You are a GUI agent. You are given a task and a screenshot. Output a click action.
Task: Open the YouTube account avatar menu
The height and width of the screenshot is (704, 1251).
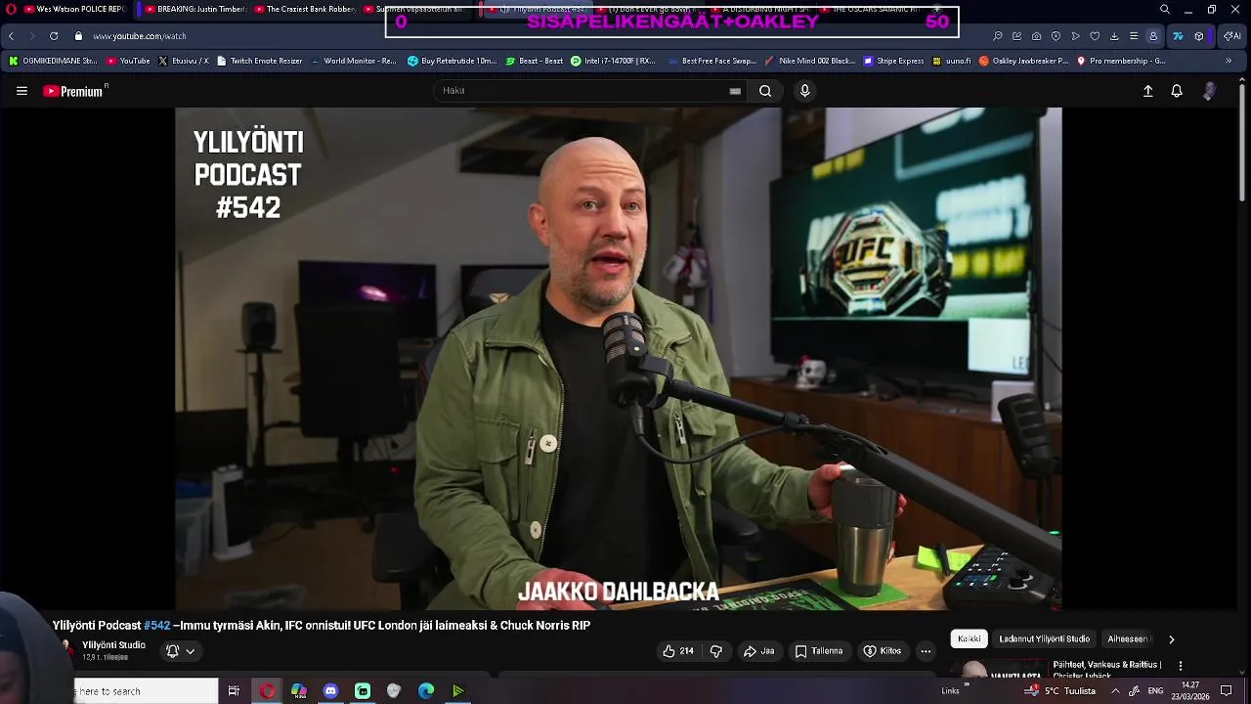coord(1210,91)
